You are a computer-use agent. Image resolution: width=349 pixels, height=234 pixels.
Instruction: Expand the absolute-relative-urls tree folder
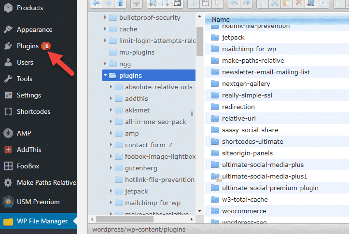[111, 87]
